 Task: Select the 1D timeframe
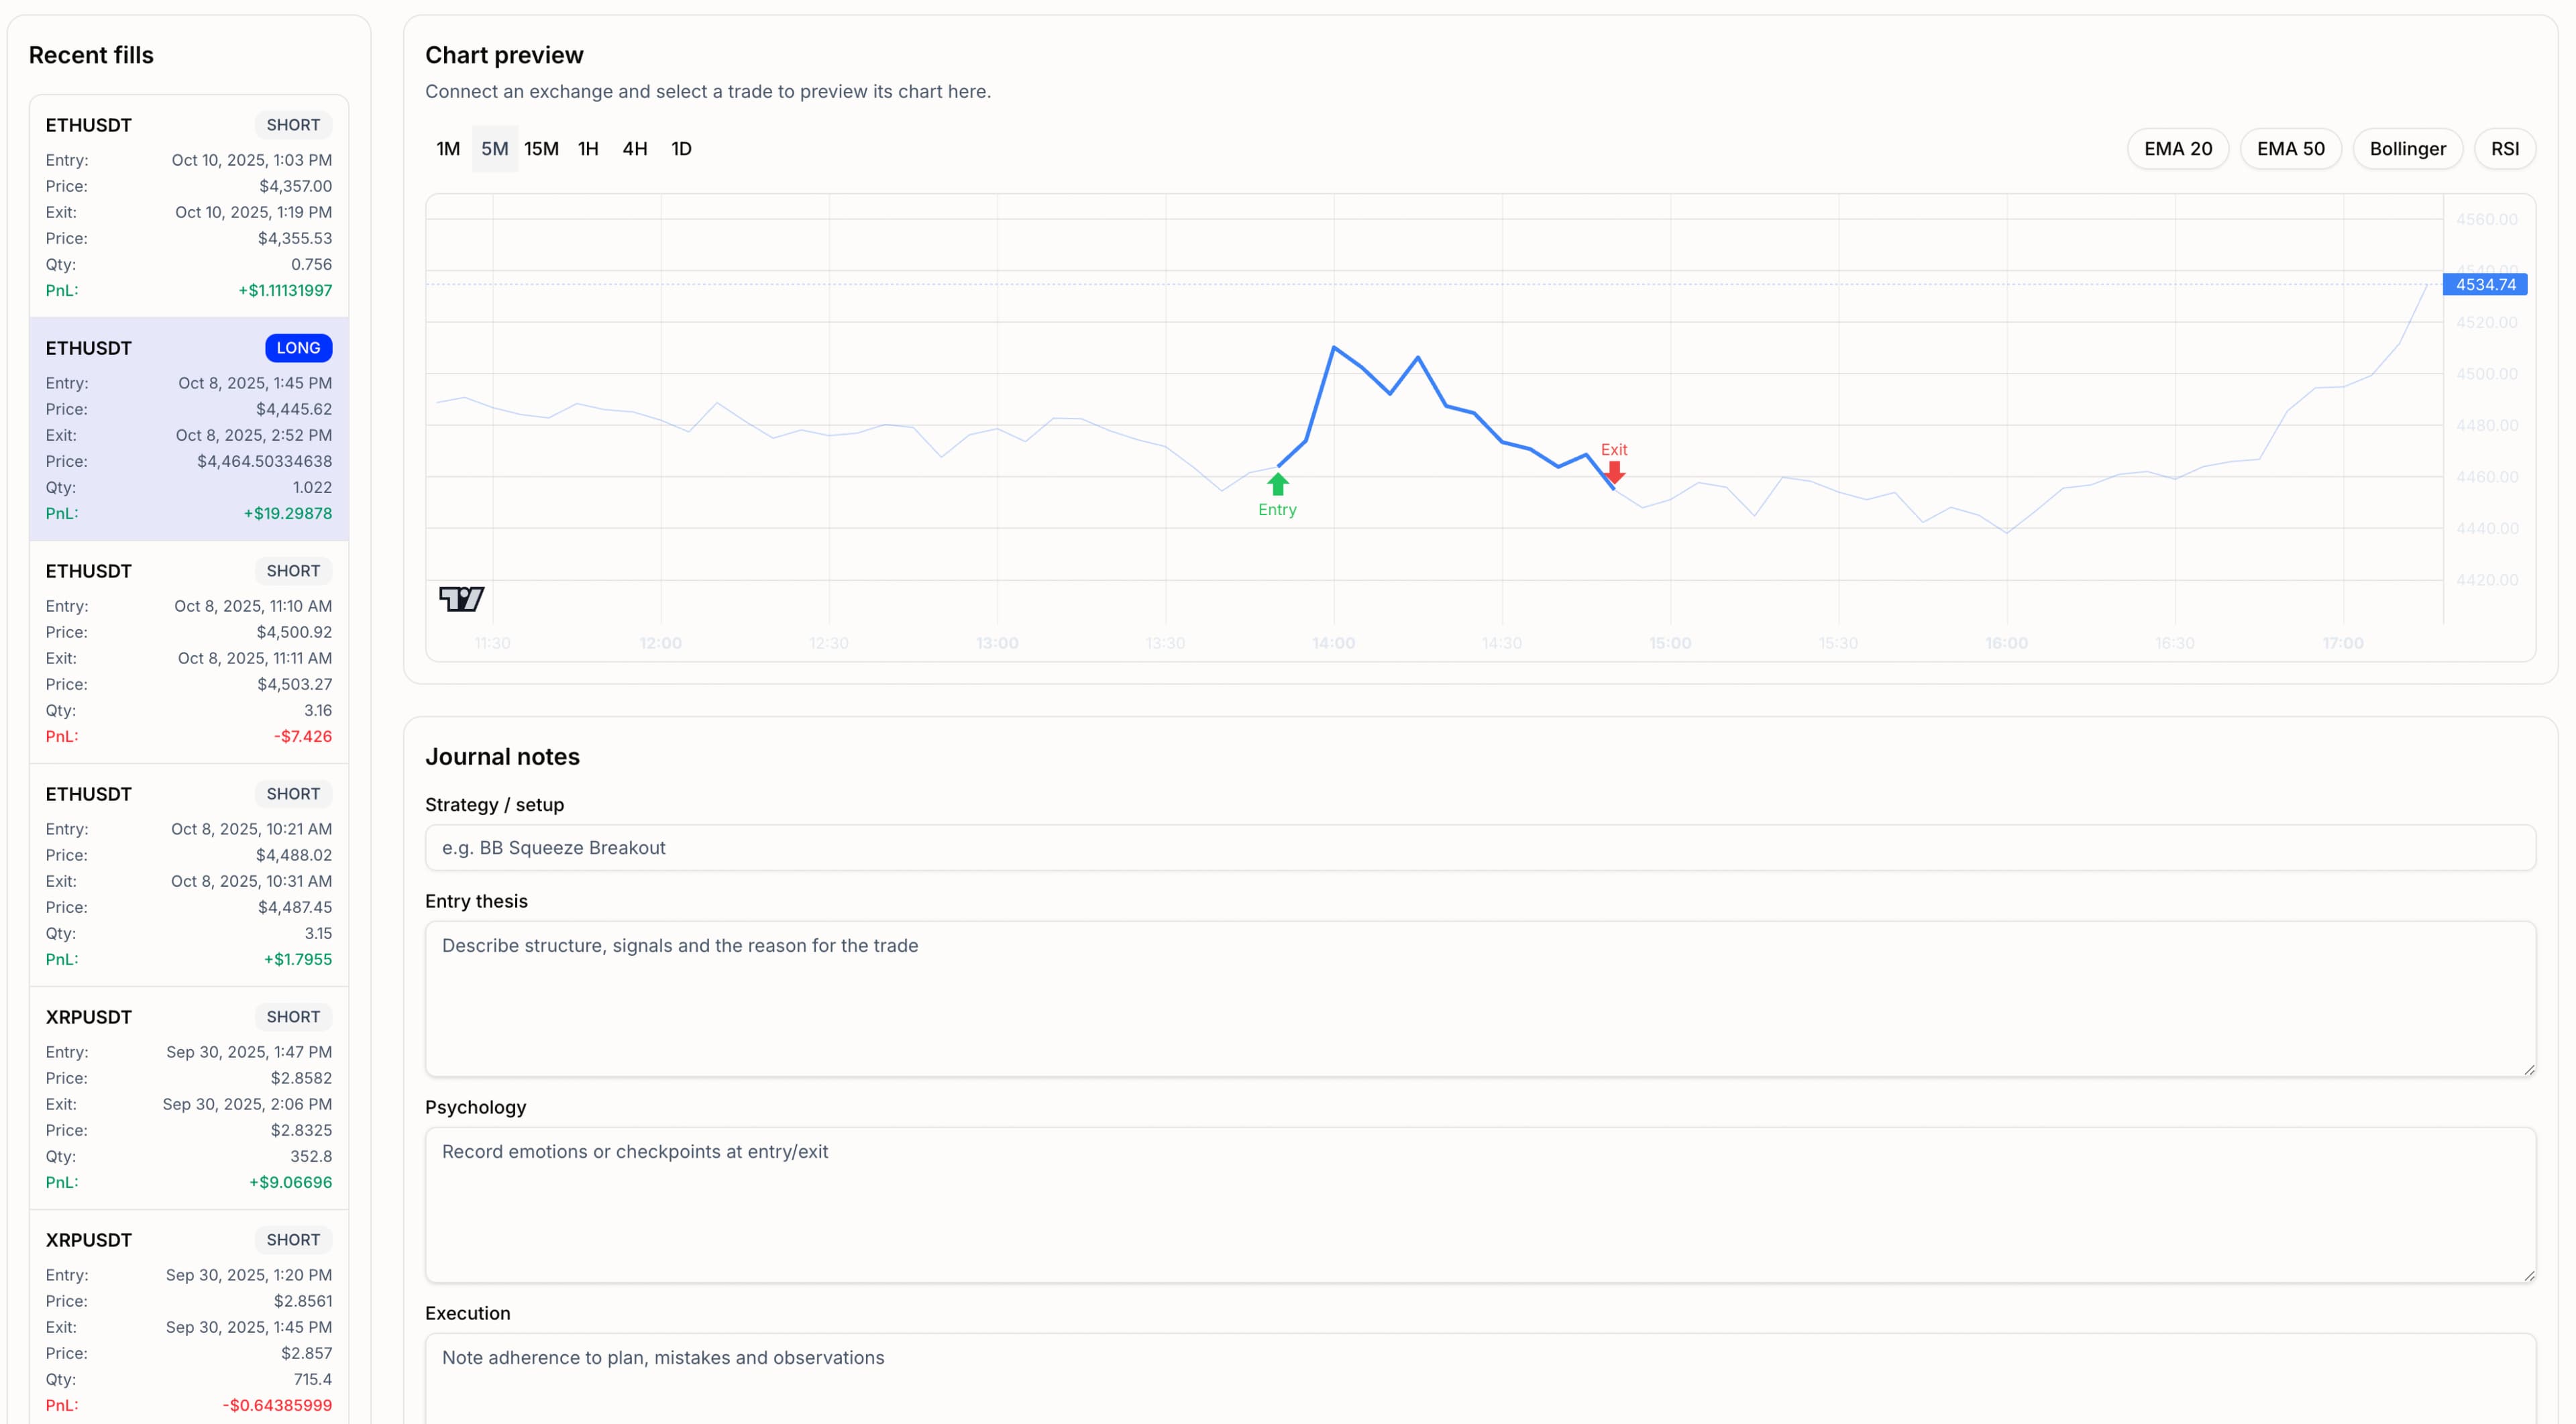681,149
